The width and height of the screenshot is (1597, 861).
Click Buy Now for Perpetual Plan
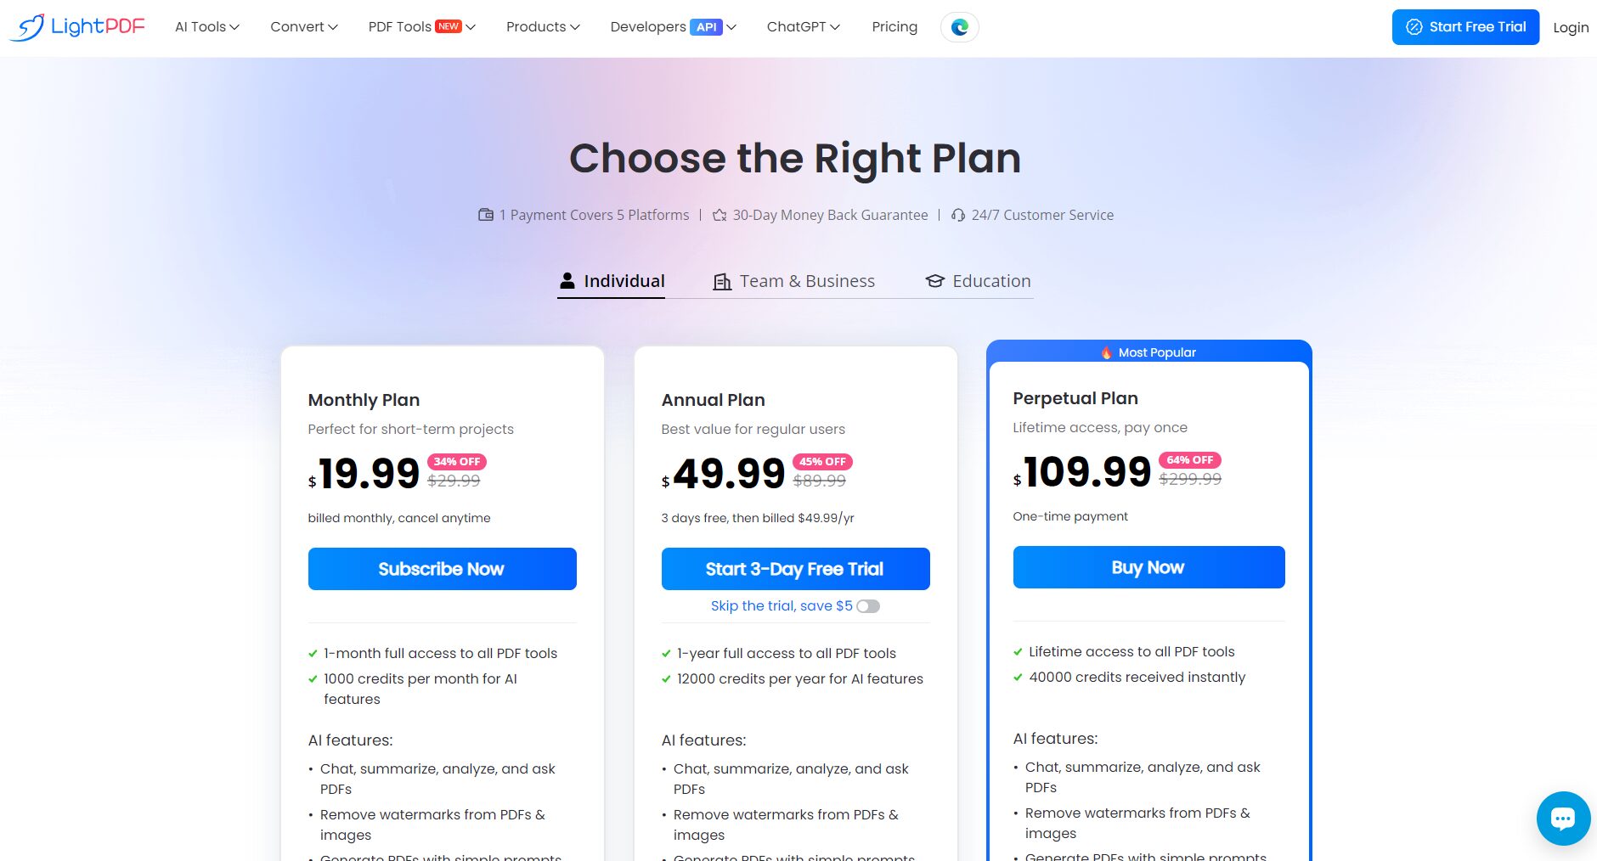(x=1148, y=567)
